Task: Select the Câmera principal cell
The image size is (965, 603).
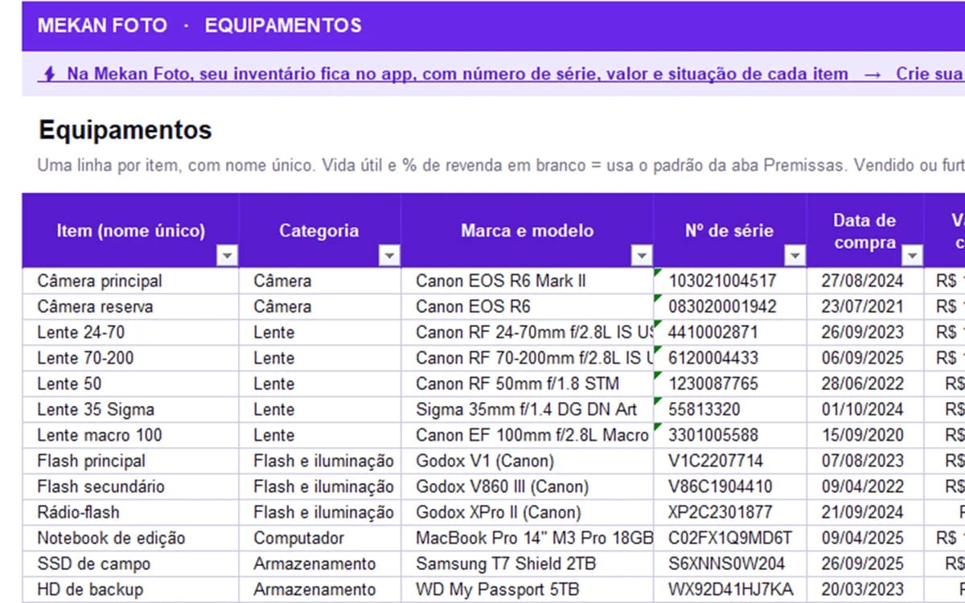Action: point(130,281)
